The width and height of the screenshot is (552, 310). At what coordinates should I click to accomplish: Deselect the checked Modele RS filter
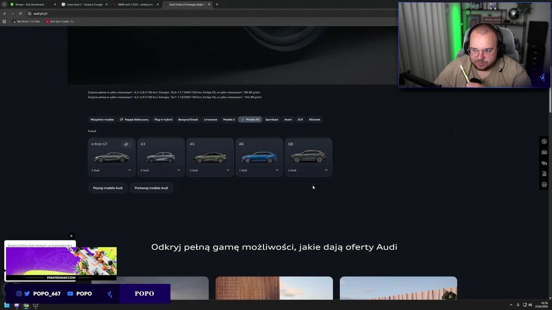coord(250,119)
